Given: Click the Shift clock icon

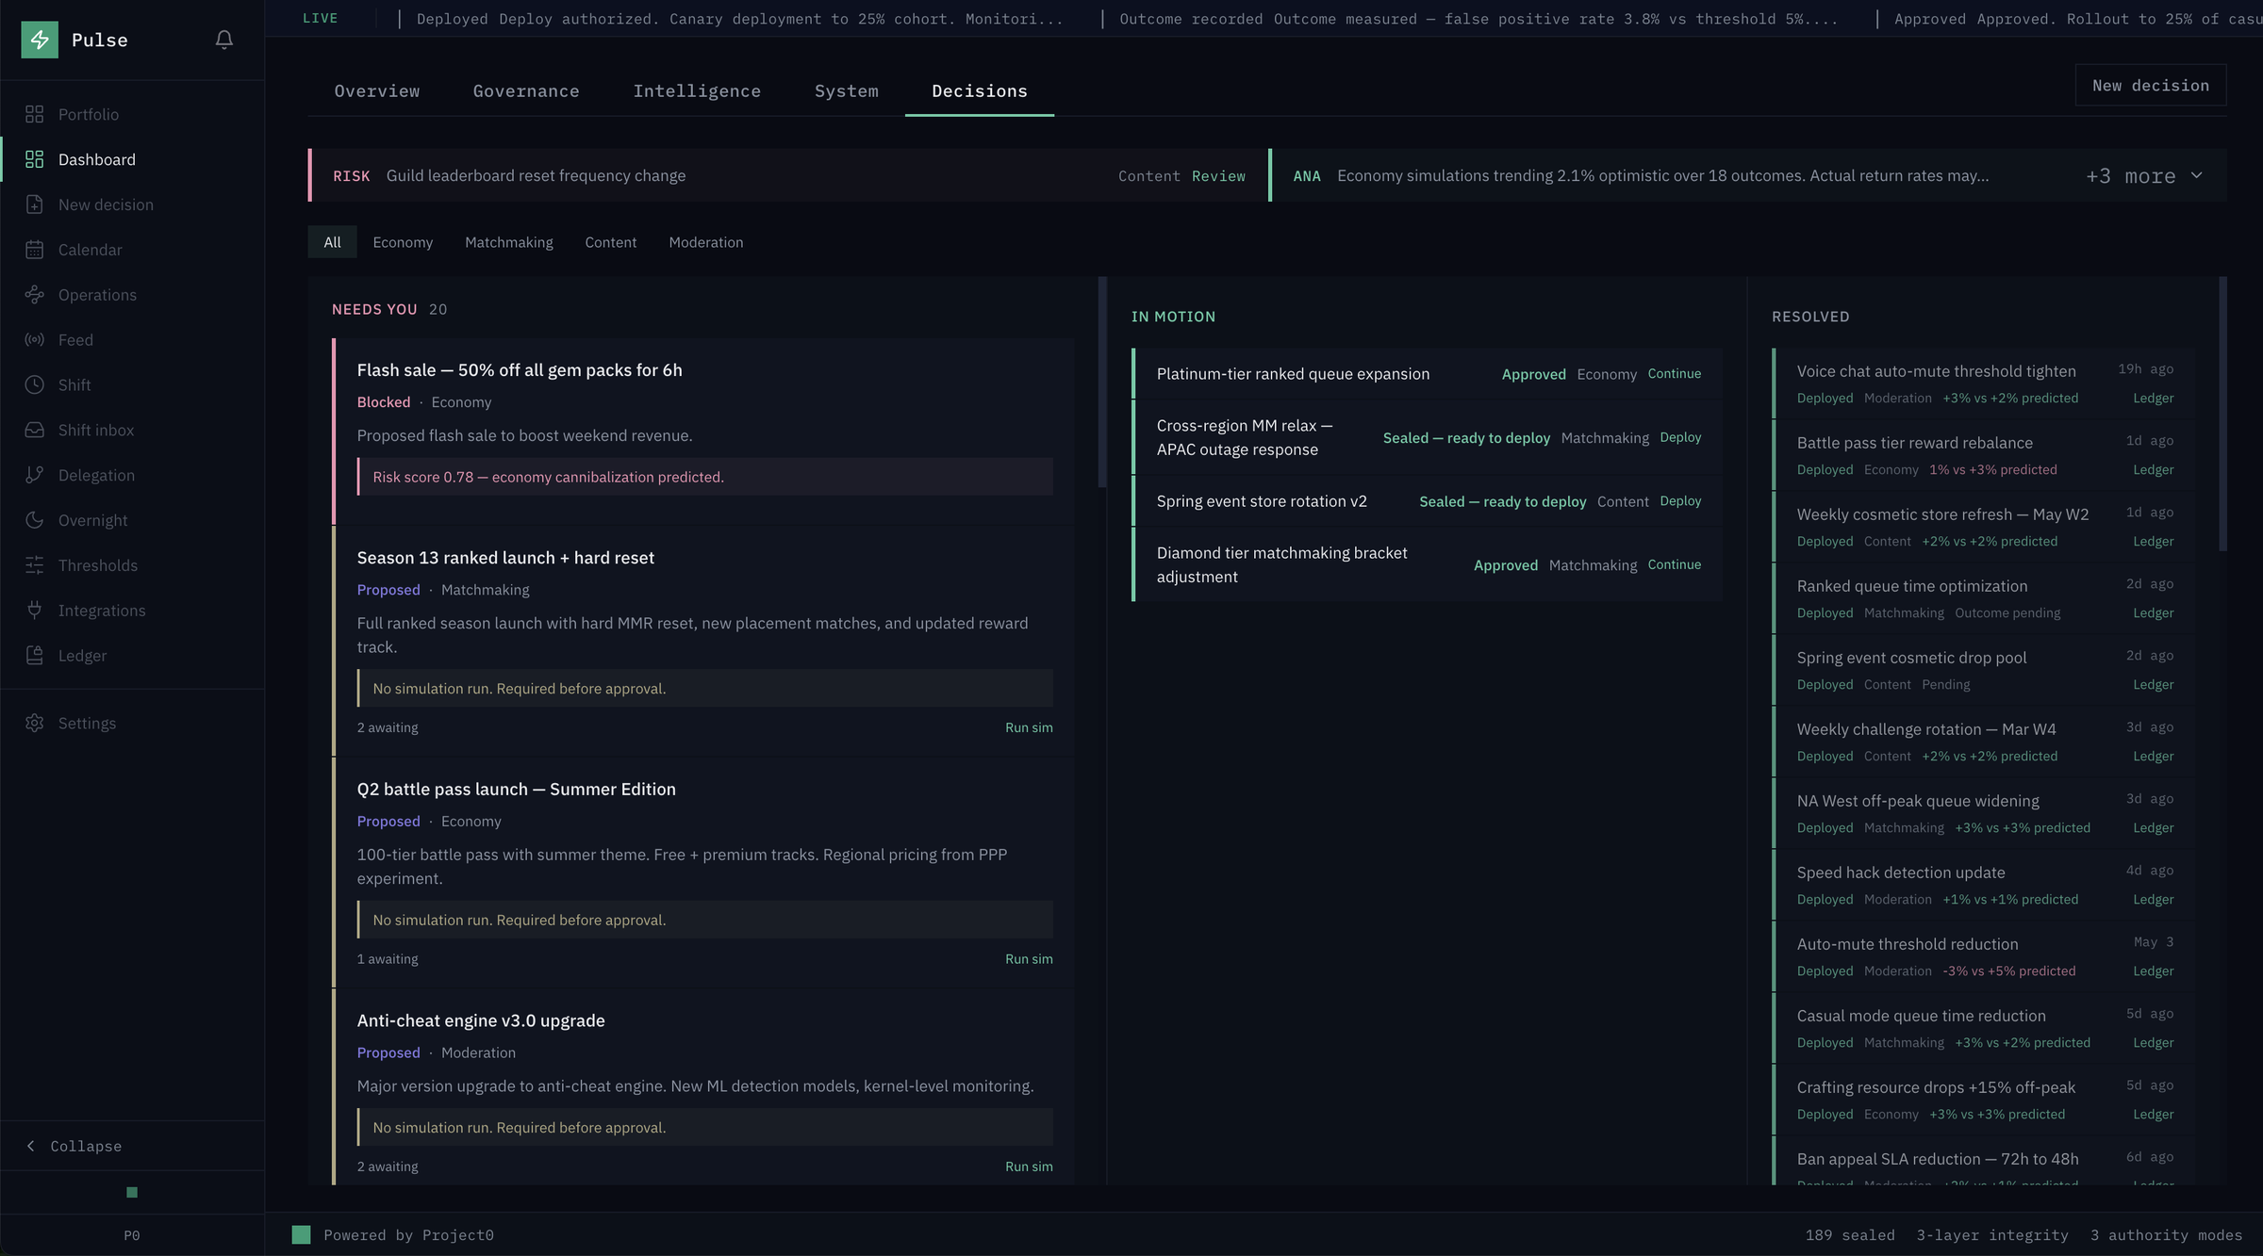Looking at the screenshot, I should click(35, 384).
